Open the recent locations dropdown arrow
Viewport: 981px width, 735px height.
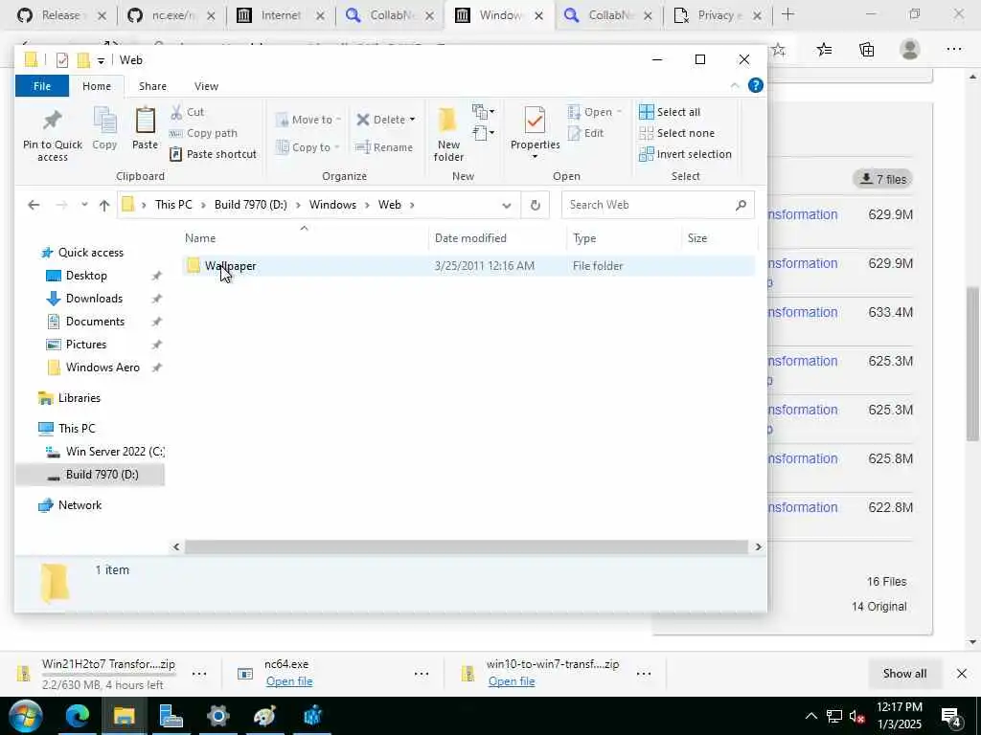[x=84, y=205]
